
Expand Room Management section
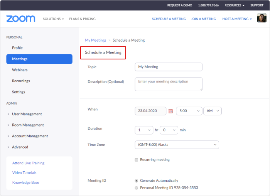[x=28, y=125]
